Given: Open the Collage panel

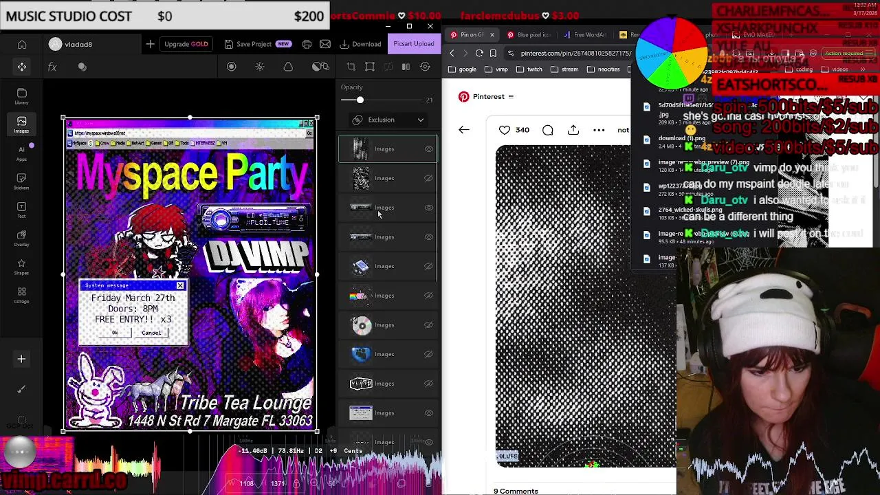Looking at the screenshot, I should 22,296.
